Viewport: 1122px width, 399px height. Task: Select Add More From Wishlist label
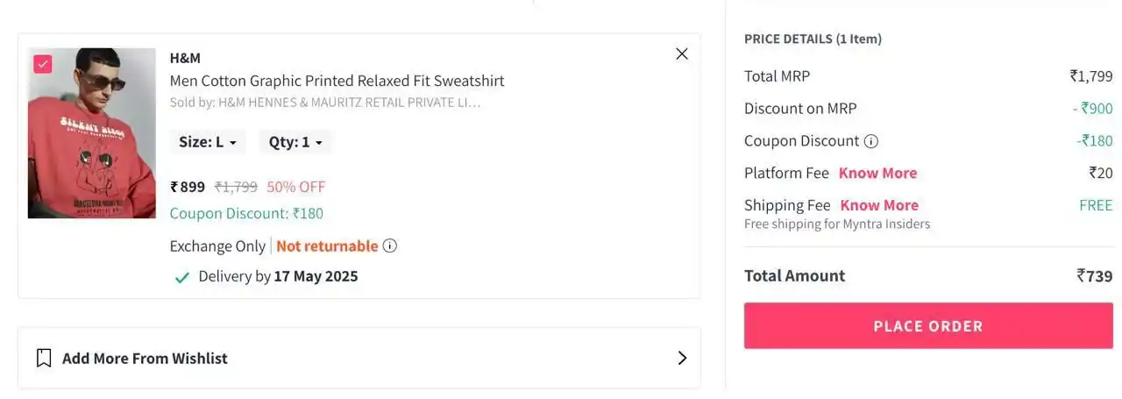(x=145, y=358)
